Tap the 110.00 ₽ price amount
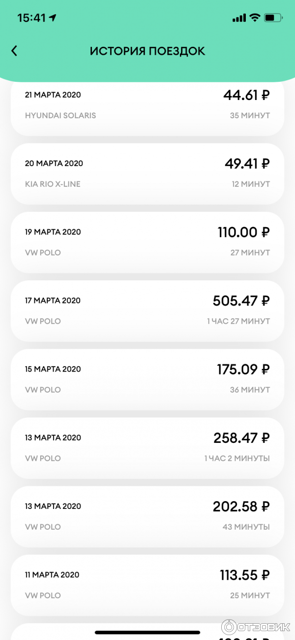Image resolution: width=295 pixels, height=640 pixels. [244, 232]
